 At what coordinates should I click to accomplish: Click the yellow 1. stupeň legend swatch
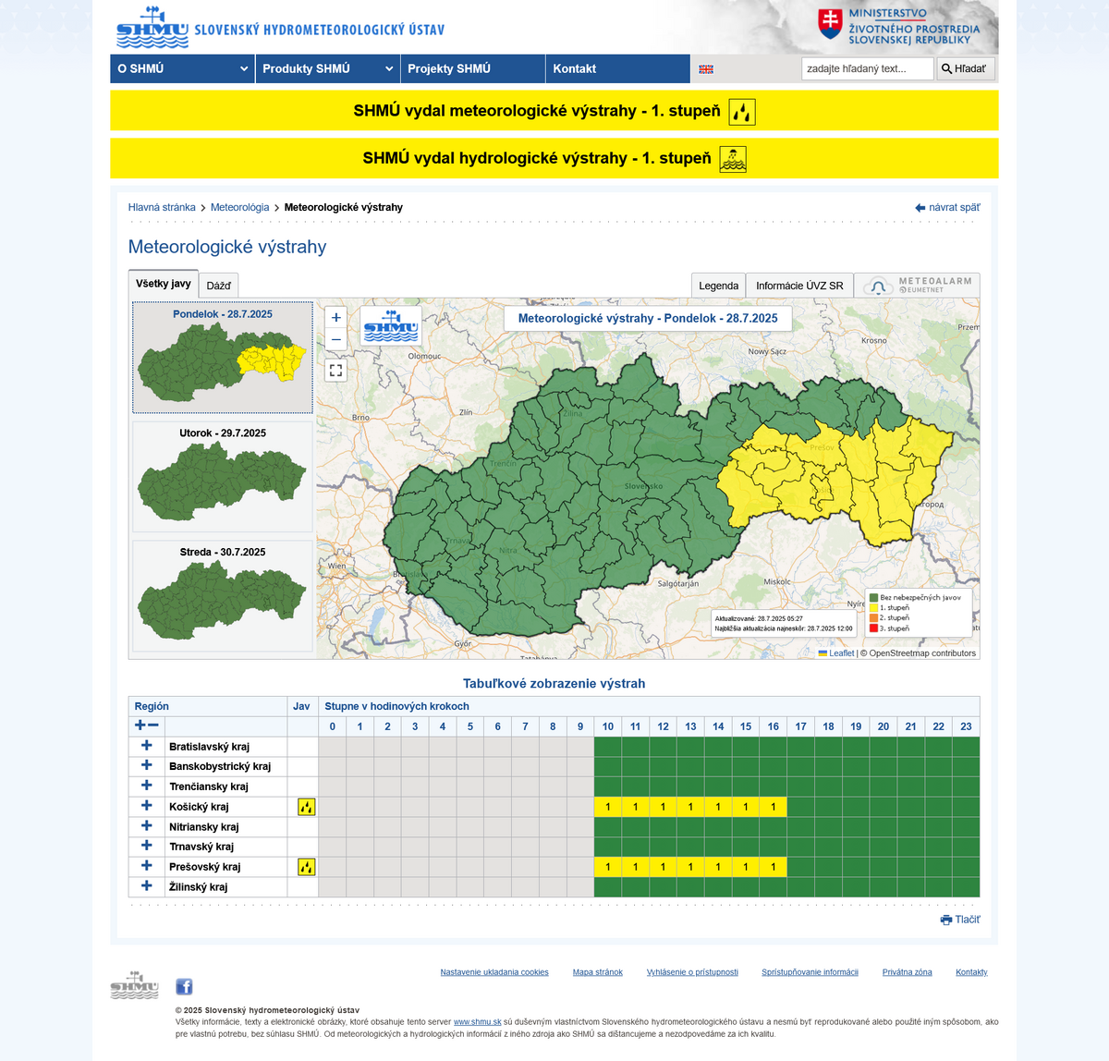coord(873,608)
